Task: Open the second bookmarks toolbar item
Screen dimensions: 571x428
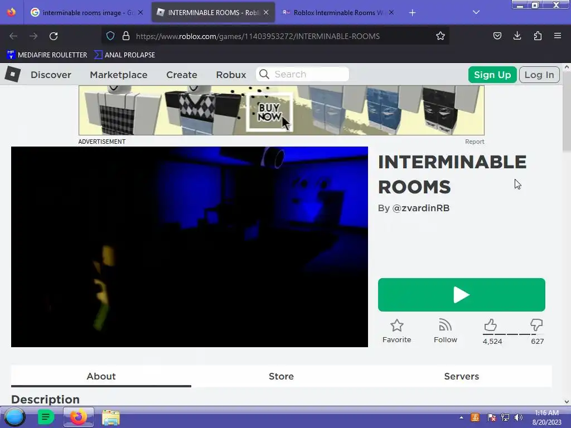Action: [124, 55]
